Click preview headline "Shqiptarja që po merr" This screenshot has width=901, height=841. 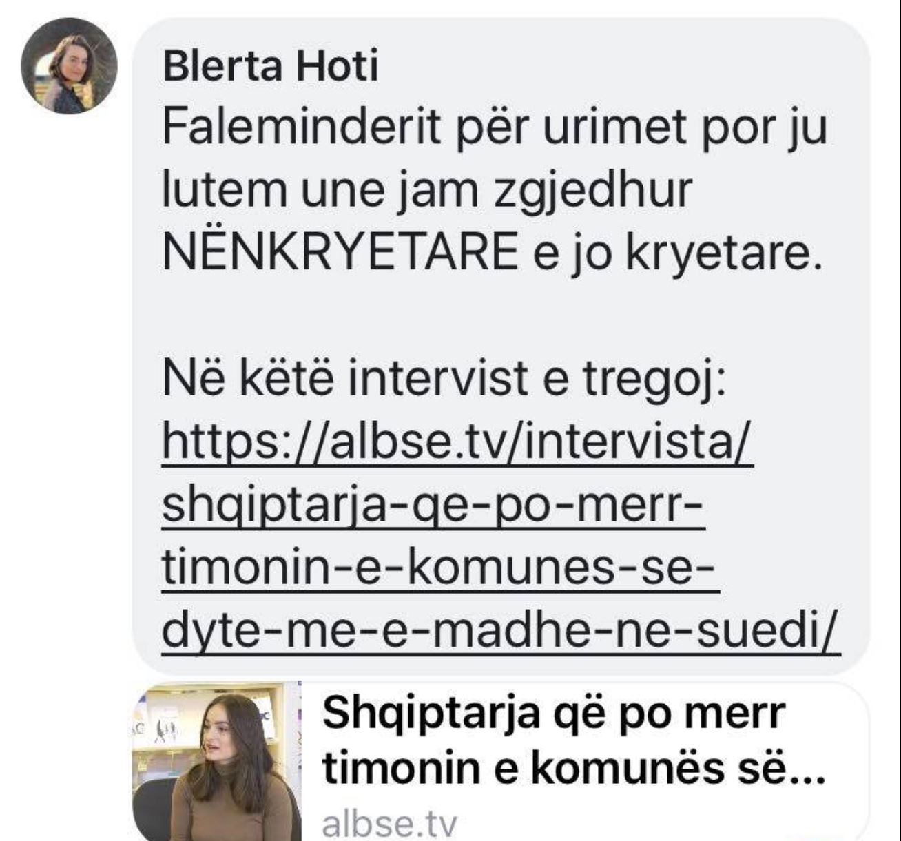click(553, 713)
